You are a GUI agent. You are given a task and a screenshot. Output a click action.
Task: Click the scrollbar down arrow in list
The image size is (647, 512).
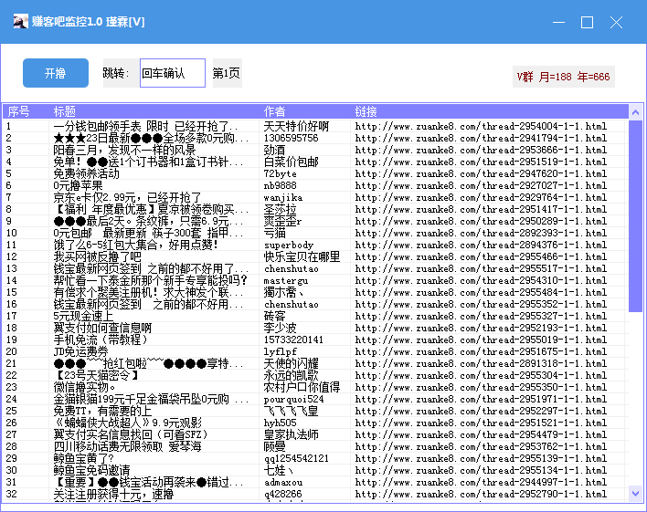pos(636,493)
